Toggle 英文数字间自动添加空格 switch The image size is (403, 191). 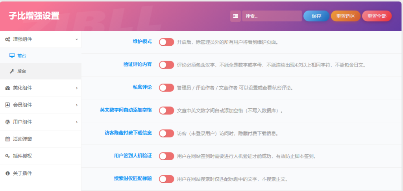[x=166, y=111]
